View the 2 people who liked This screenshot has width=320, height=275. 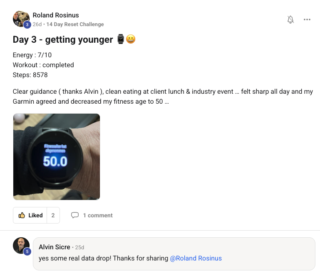pyautogui.click(x=53, y=215)
